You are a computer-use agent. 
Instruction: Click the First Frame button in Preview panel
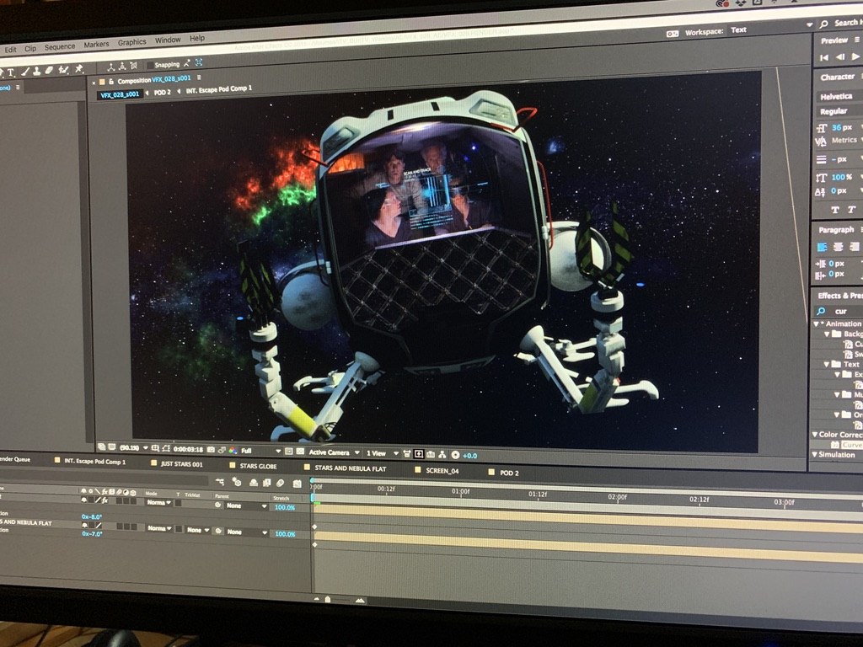(x=824, y=57)
